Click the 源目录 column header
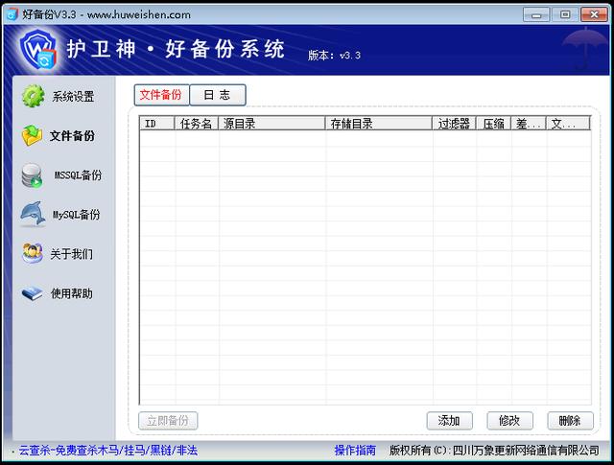 click(x=272, y=124)
